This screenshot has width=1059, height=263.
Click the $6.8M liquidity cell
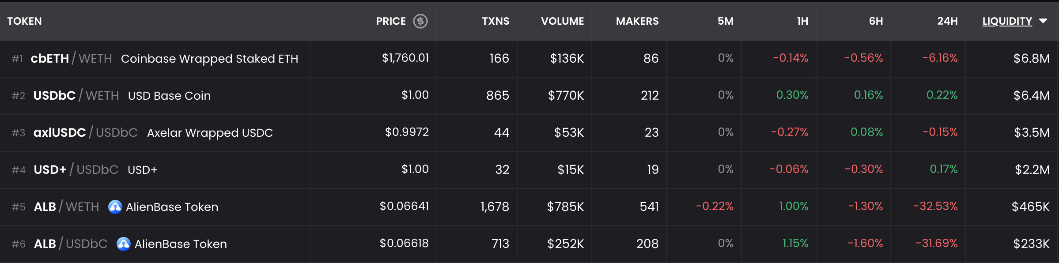point(1031,58)
